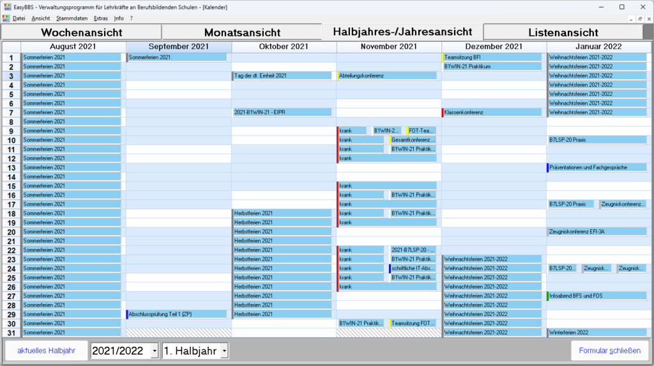Viewport: 654px width, 366px height.
Task: Click the krank entry on November 15
Action: click(386, 186)
